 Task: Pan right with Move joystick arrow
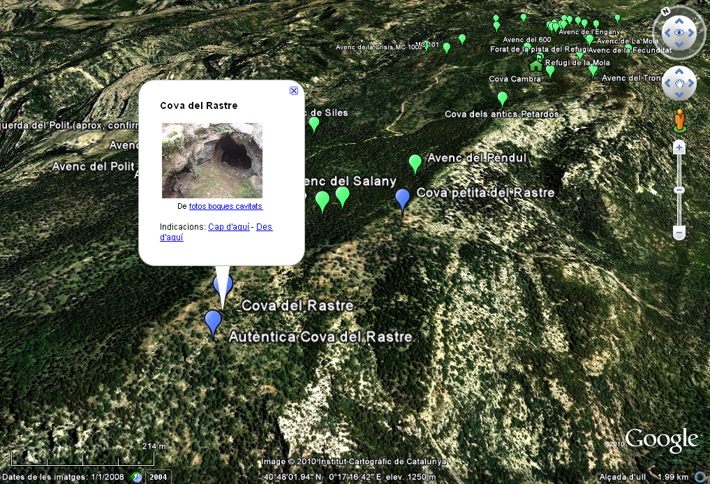[691, 83]
